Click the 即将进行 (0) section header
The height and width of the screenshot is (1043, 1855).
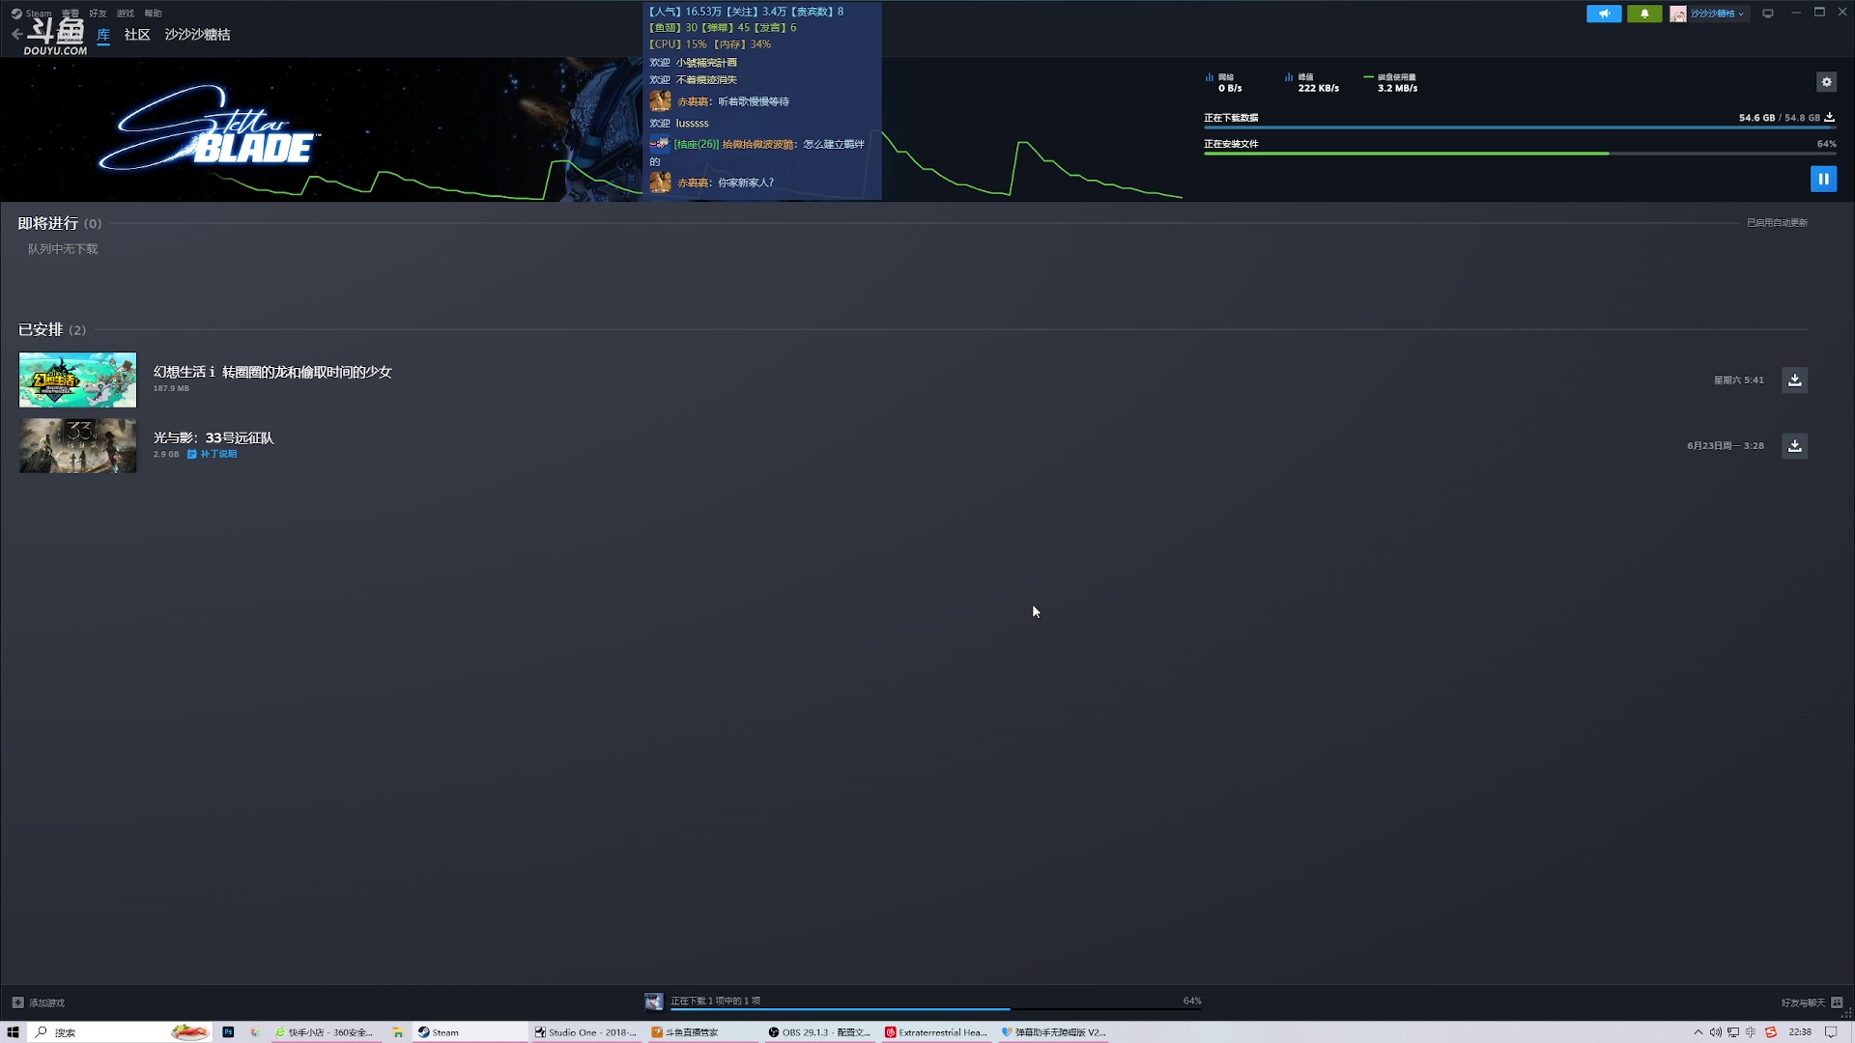[x=59, y=223]
